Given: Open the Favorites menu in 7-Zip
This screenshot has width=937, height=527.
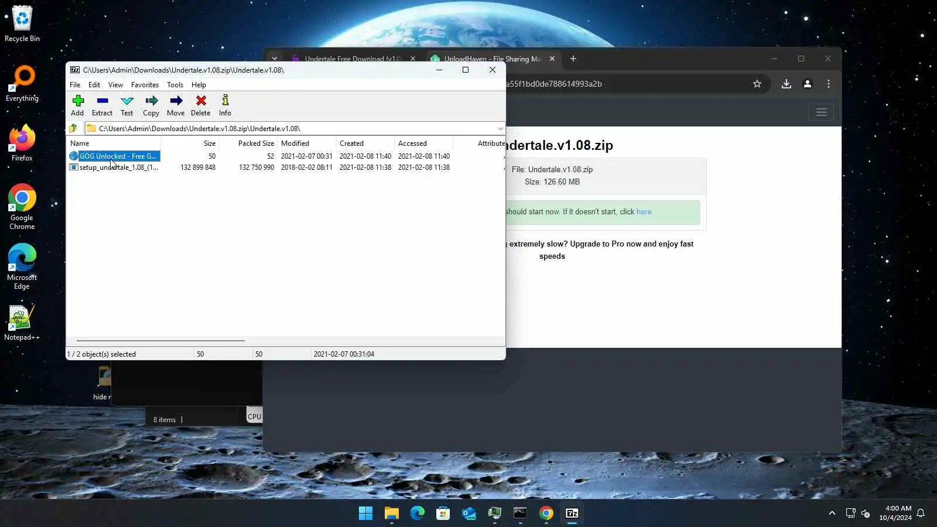Looking at the screenshot, I should (x=145, y=85).
